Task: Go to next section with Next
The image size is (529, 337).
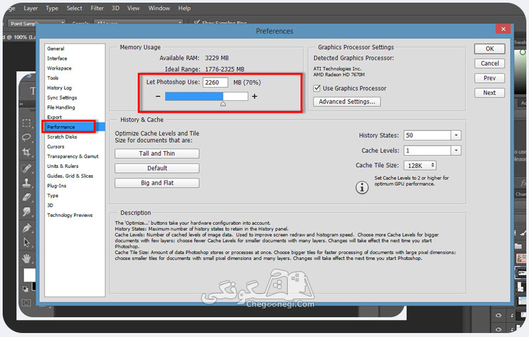Action: point(489,92)
